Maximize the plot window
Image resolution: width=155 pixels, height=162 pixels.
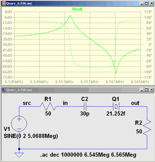[147, 3]
